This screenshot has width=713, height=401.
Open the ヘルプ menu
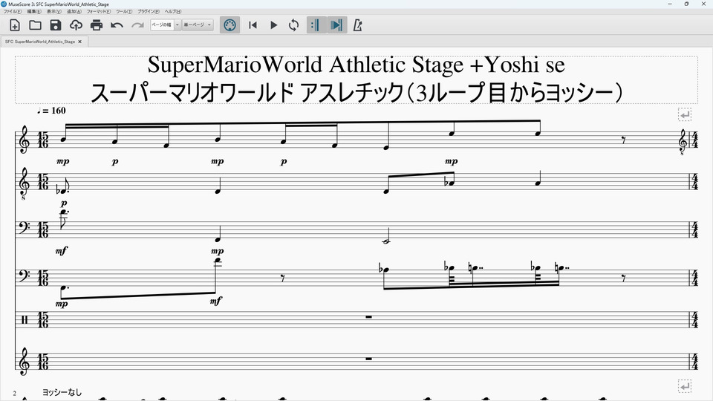173,11
